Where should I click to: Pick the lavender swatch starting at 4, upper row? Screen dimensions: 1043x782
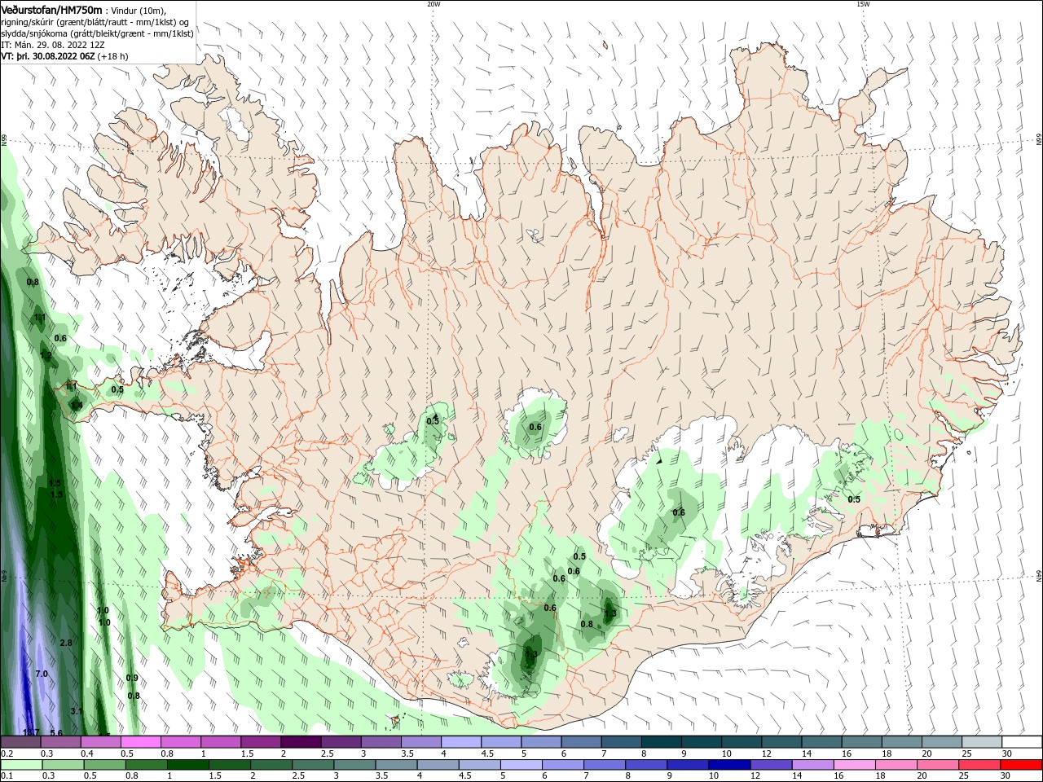pyautogui.click(x=461, y=742)
